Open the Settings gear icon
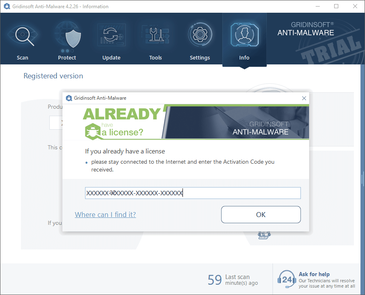 [x=200, y=36]
